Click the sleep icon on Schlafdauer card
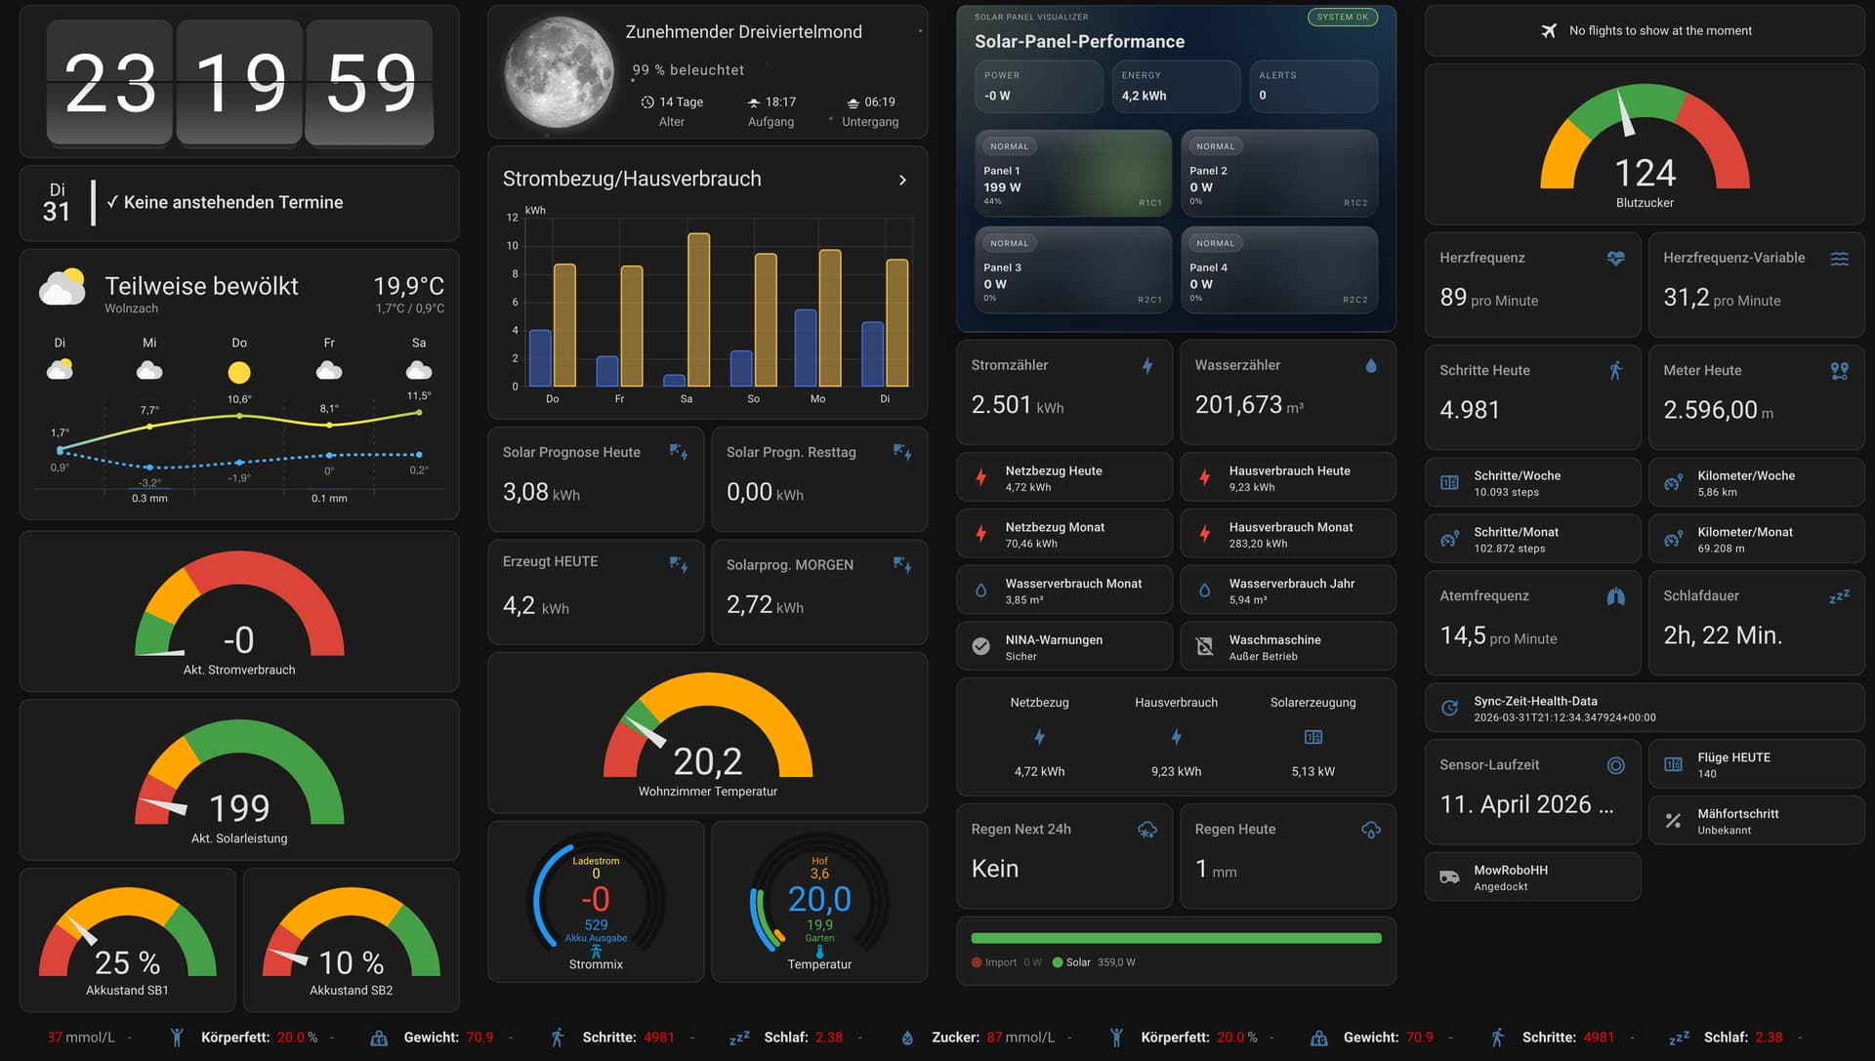The height and width of the screenshot is (1061, 1875). (x=1839, y=595)
